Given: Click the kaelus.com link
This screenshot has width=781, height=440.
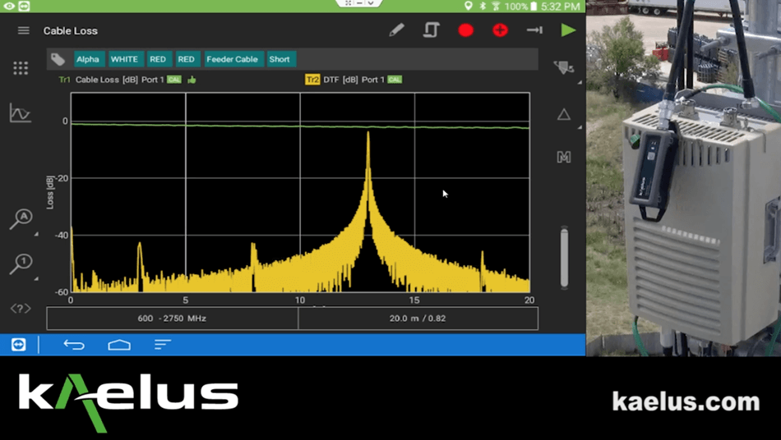Looking at the screenshot, I should pos(686,401).
